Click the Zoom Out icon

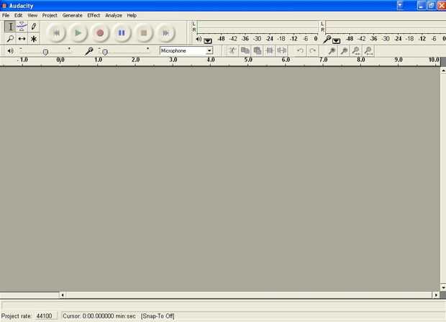pos(344,50)
